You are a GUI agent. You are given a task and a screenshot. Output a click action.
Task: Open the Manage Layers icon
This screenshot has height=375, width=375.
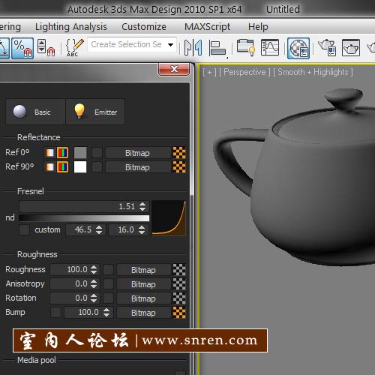point(246,47)
